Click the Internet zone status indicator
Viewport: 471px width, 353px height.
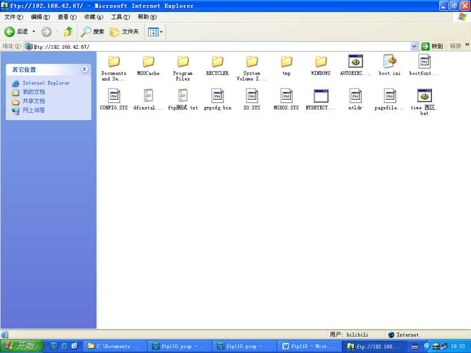[x=404, y=334]
